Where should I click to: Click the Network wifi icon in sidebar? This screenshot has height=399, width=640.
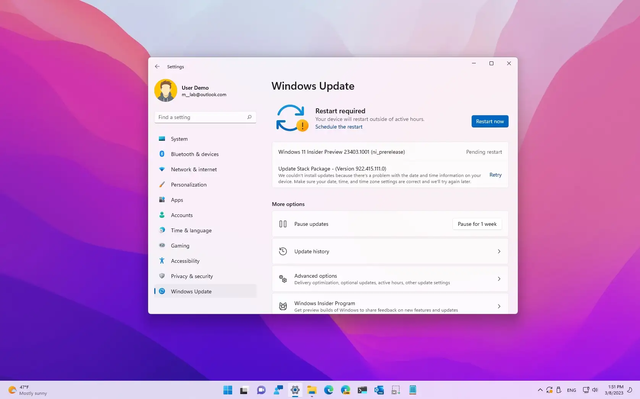tap(162, 169)
